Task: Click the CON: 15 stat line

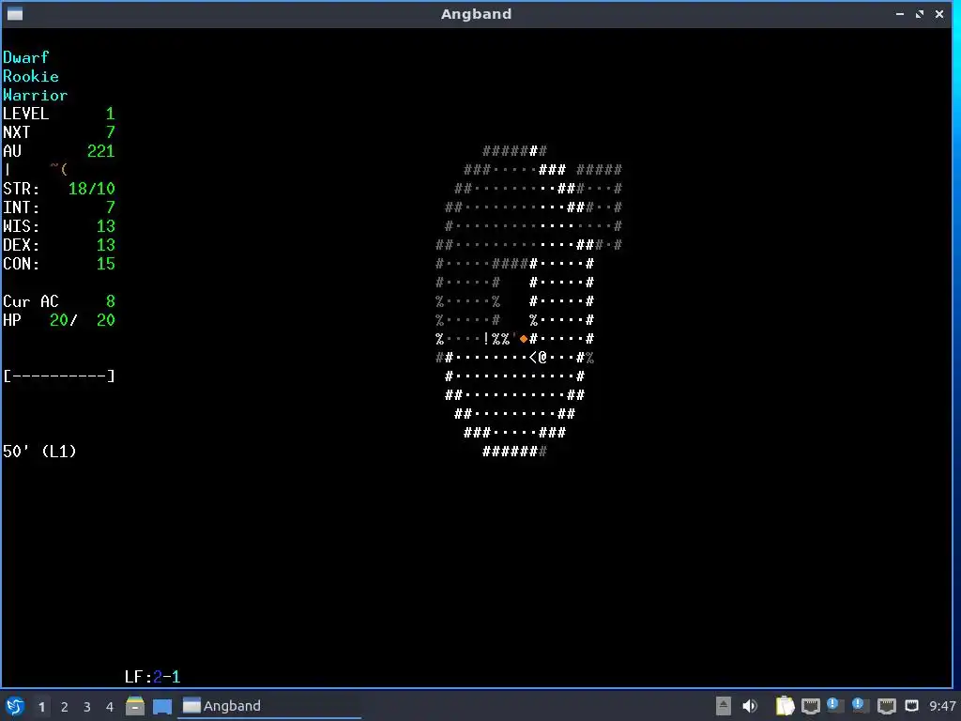Action: [x=59, y=264]
